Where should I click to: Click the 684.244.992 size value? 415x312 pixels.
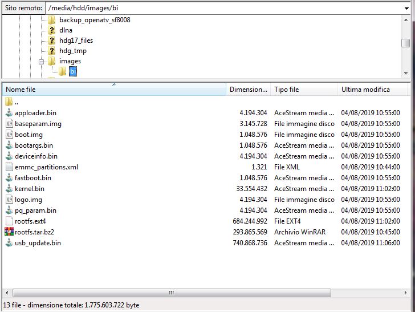click(x=250, y=221)
